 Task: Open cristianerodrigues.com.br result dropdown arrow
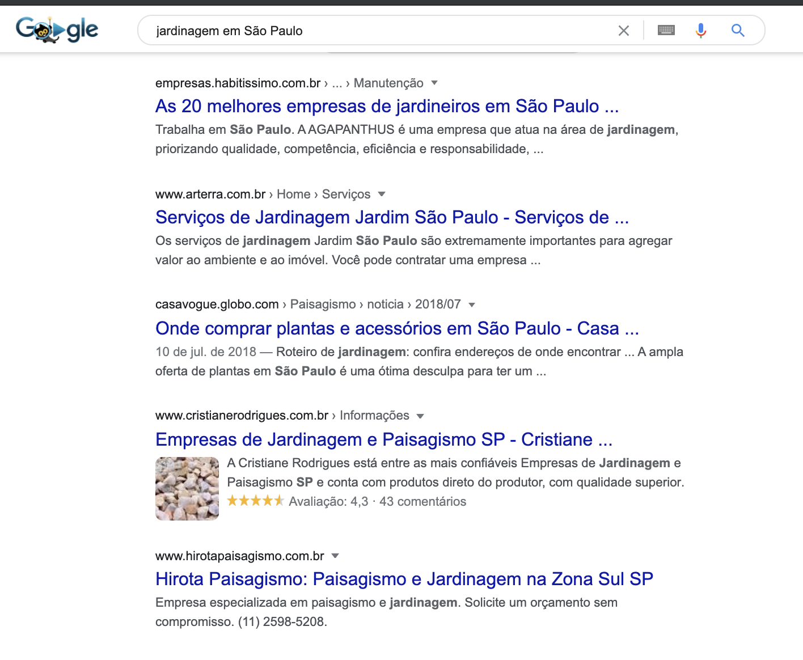[420, 416]
